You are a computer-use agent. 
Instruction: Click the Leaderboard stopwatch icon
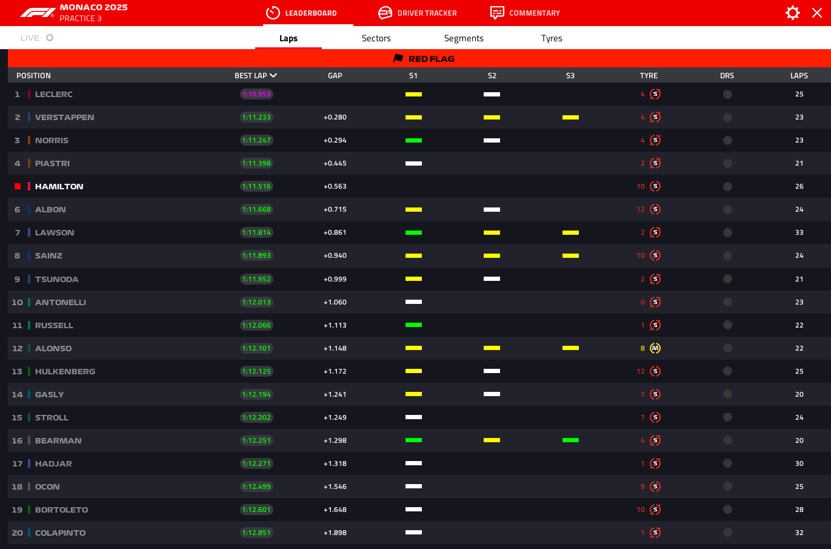273,13
